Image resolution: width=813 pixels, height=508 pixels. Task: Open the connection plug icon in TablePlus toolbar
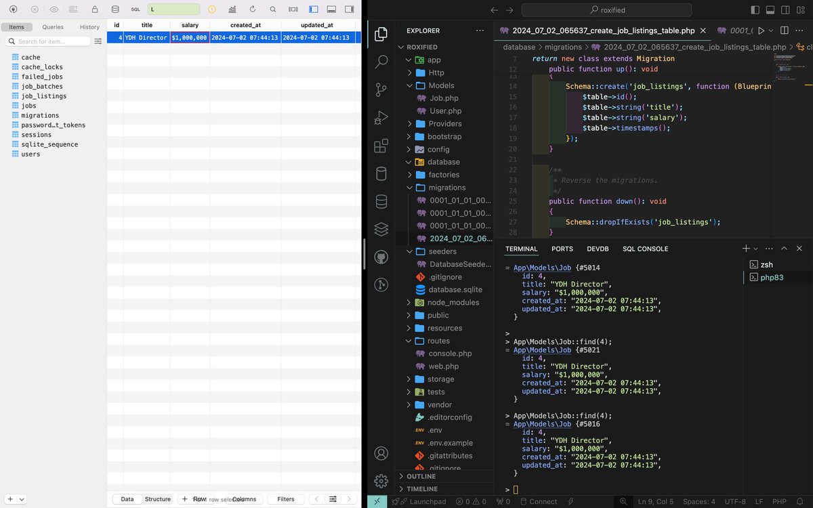coord(14,9)
